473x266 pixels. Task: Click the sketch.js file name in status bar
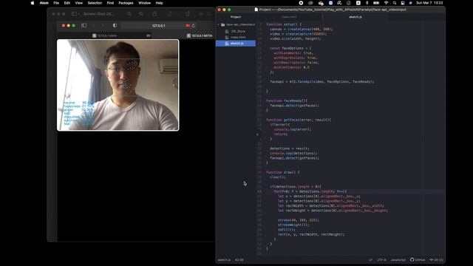pyautogui.click(x=224, y=259)
